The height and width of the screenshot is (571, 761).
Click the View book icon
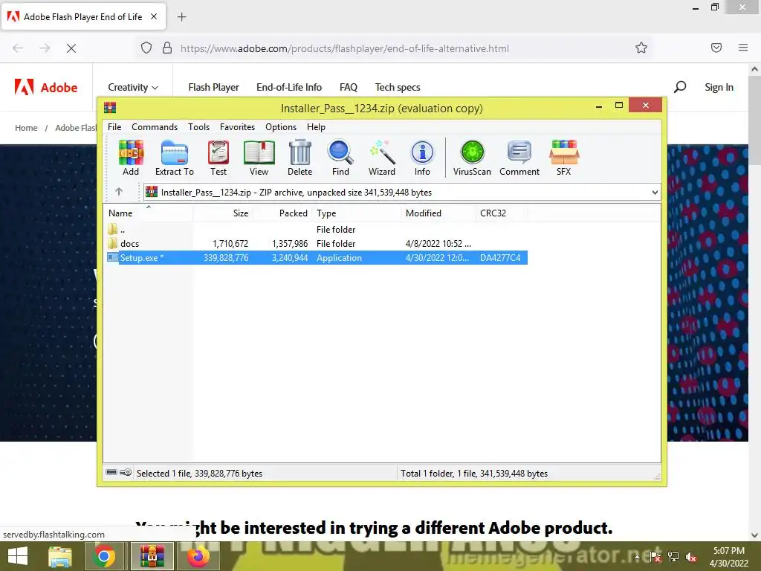coord(259,158)
